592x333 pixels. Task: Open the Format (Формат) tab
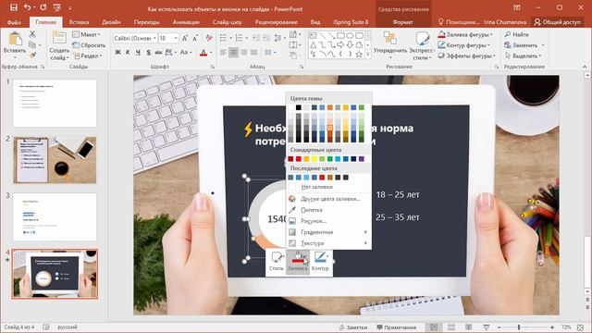click(403, 22)
